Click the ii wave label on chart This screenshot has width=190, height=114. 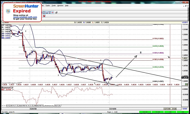(x=140, y=52)
